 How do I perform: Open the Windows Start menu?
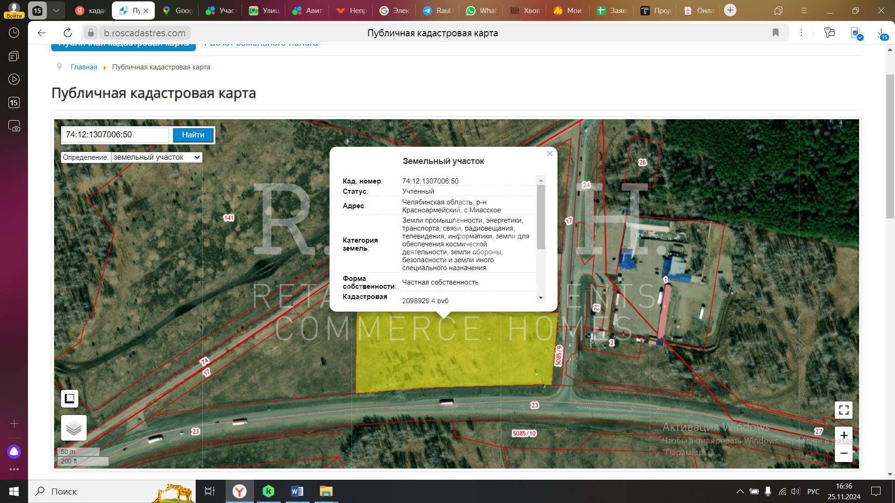[14, 491]
